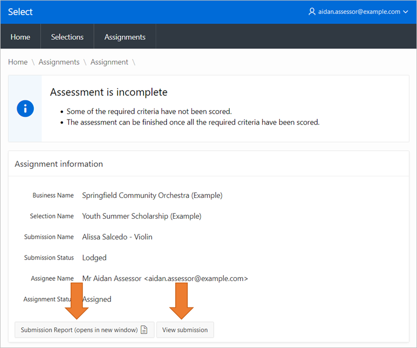Click document icon on Submission Report button

click(145, 330)
